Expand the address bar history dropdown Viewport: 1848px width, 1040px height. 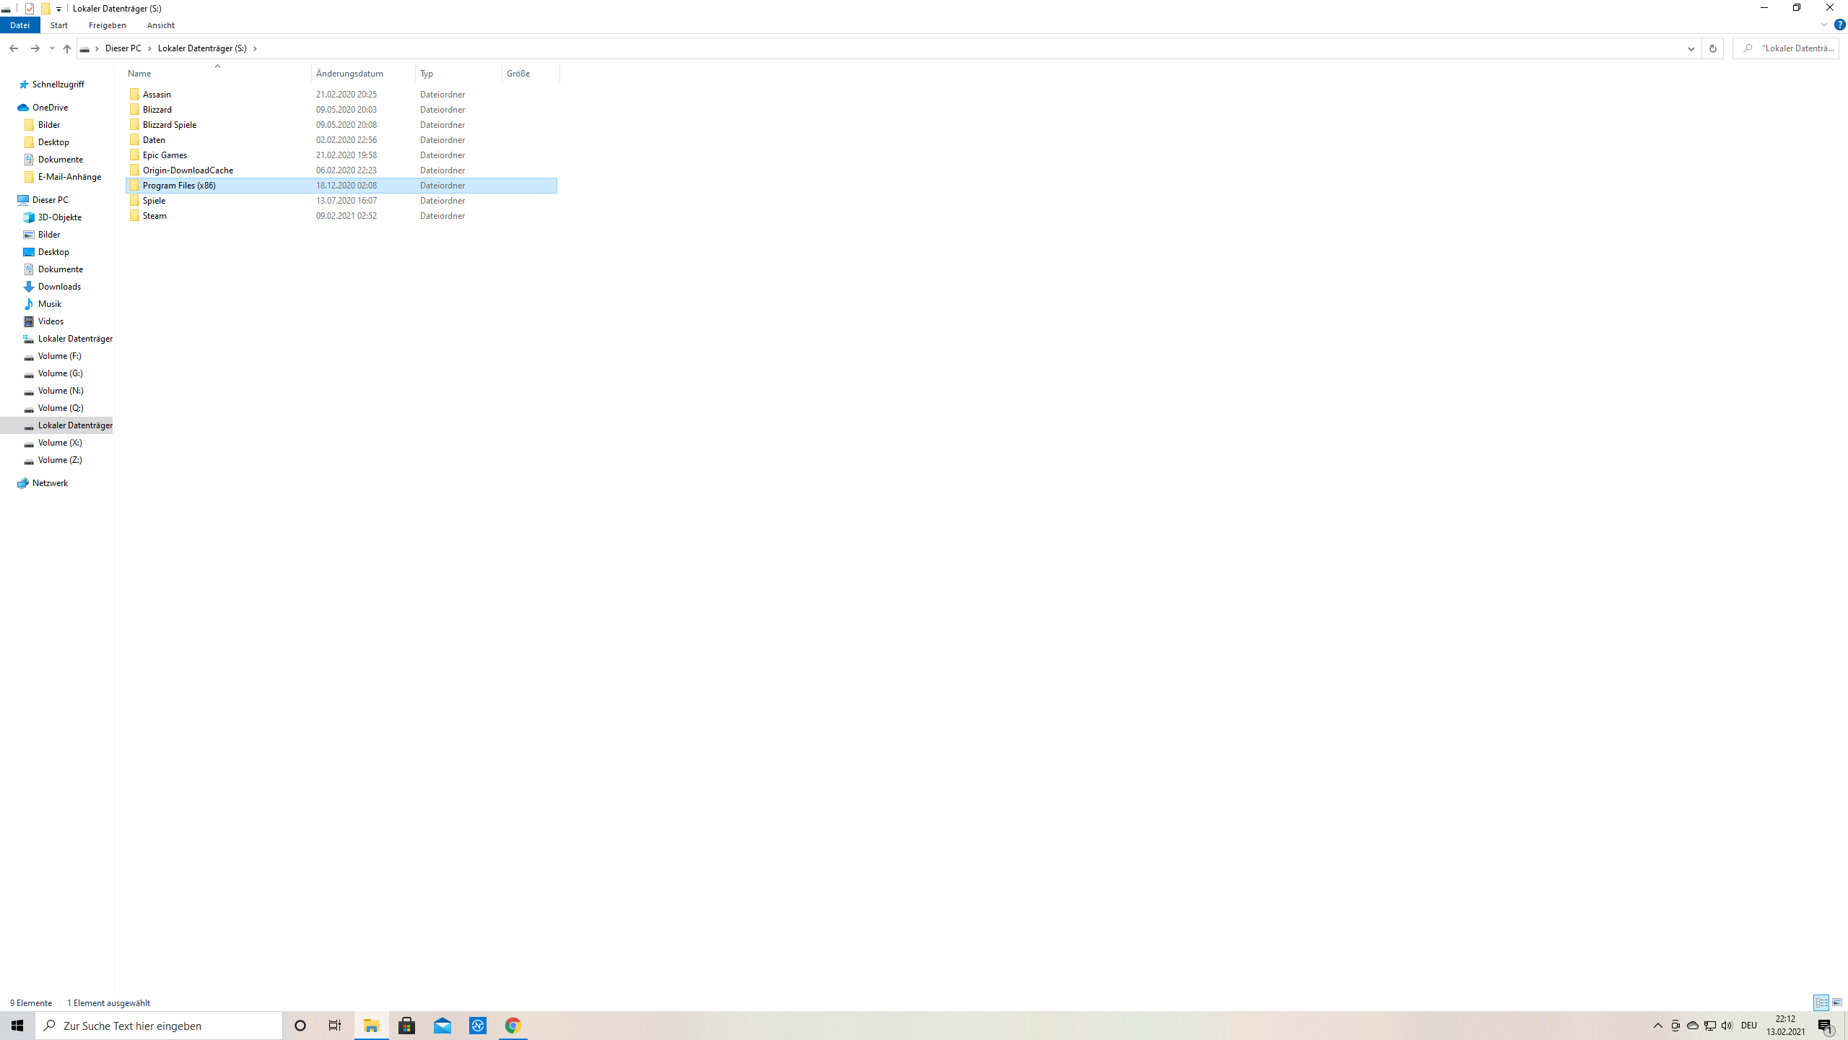(x=1691, y=48)
